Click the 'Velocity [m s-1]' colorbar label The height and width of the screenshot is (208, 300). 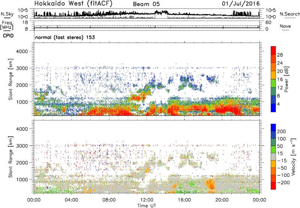pos(293,157)
